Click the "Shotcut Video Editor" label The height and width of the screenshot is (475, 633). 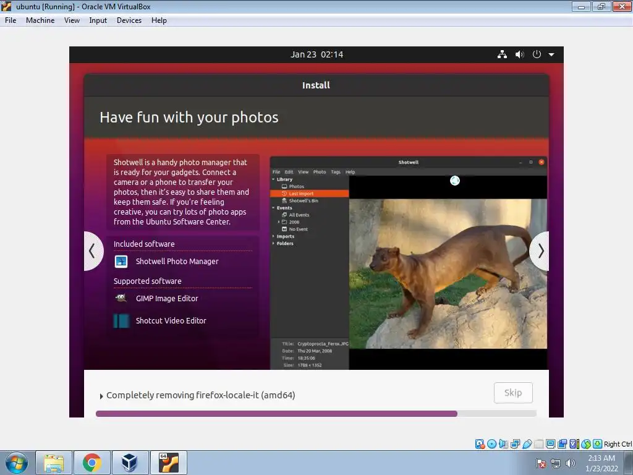coord(171,321)
